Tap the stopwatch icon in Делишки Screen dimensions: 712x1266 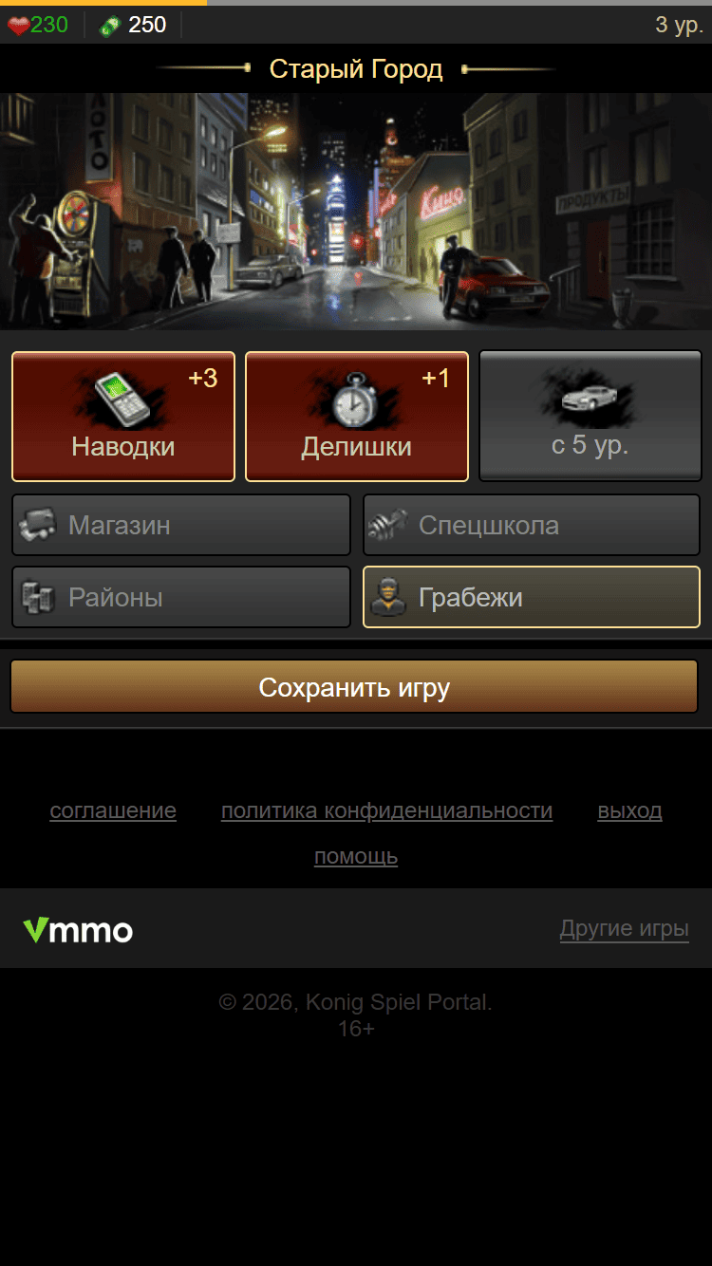pyautogui.click(x=355, y=400)
